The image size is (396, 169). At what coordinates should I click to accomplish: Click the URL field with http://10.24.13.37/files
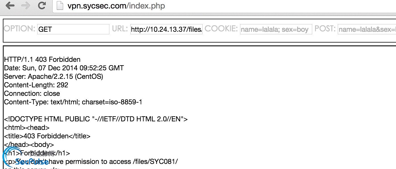[x=166, y=29]
